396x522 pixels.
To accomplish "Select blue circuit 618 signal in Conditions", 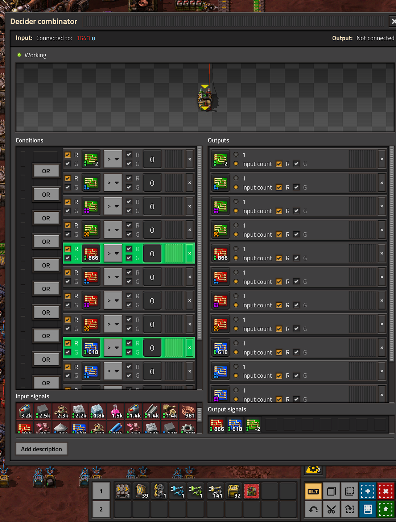I will (91, 348).
